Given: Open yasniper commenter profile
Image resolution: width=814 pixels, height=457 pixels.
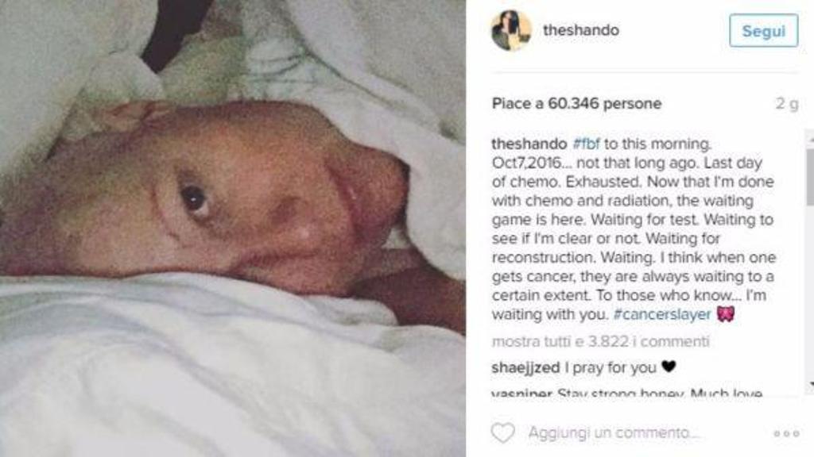Looking at the screenshot, I should coord(521,394).
